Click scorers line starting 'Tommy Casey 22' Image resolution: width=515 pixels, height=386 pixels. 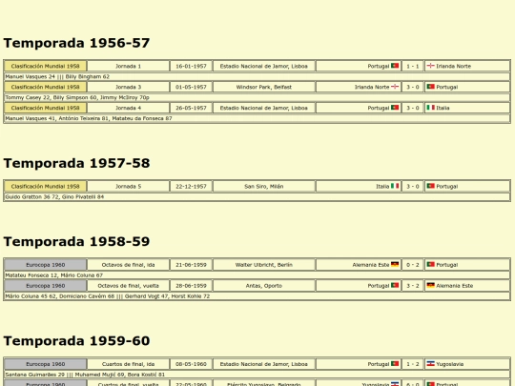[x=257, y=97]
